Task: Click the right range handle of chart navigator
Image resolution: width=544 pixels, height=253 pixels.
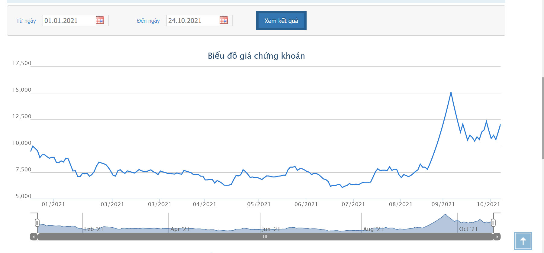Action: click(x=493, y=223)
